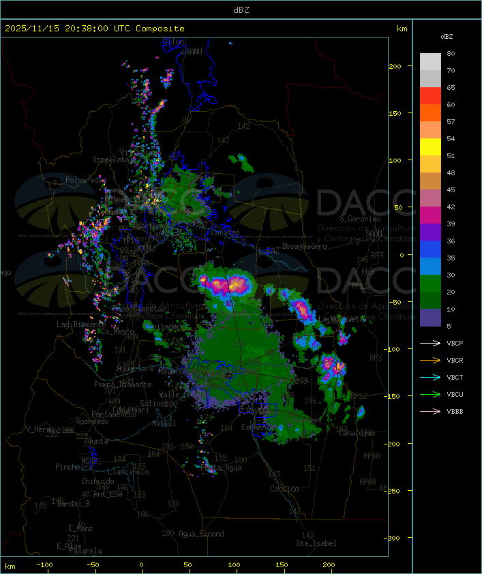Click the VBCP legend label
Viewport: 482px width, 574px height.
pyautogui.click(x=455, y=344)
